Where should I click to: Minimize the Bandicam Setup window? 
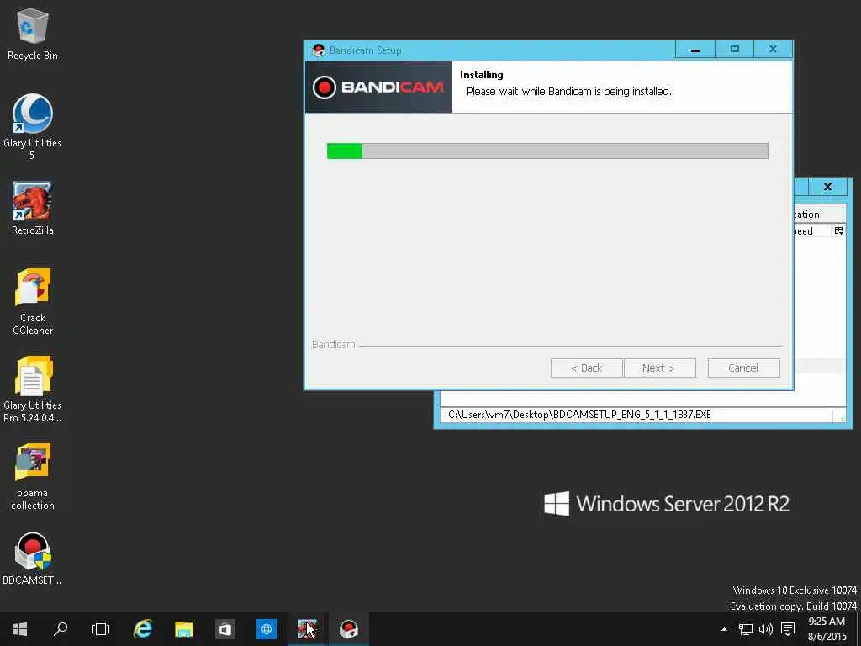click(695, 50)
